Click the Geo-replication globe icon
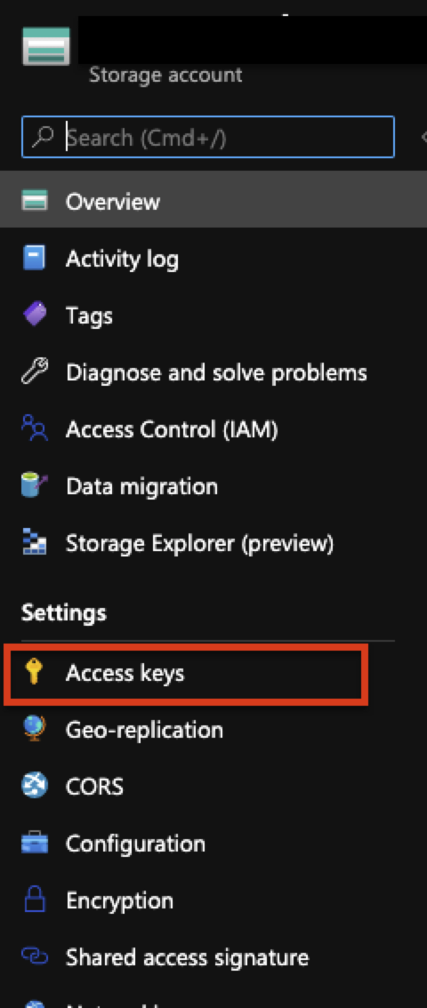Screen dimensions: 427x1008 [x=35, y=730]
